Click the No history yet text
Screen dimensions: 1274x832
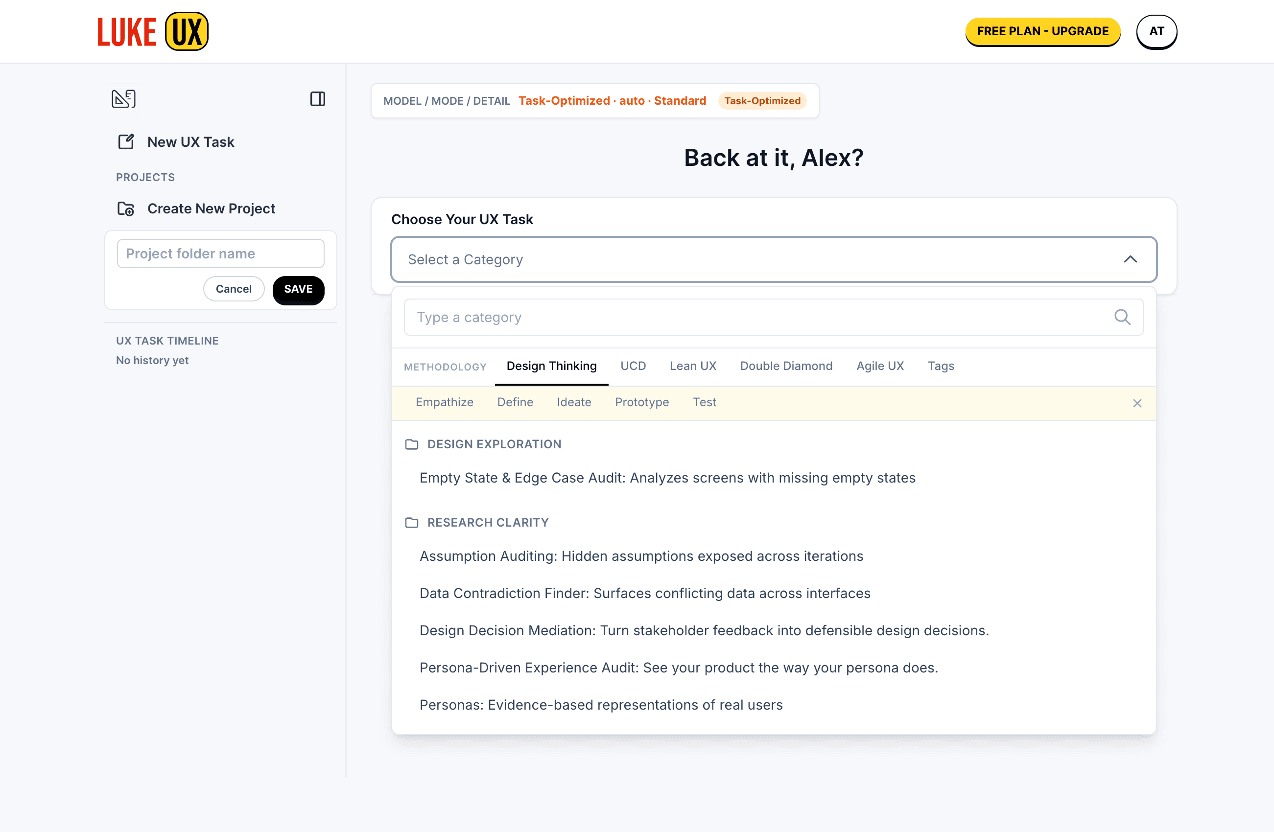click(152, 360)
